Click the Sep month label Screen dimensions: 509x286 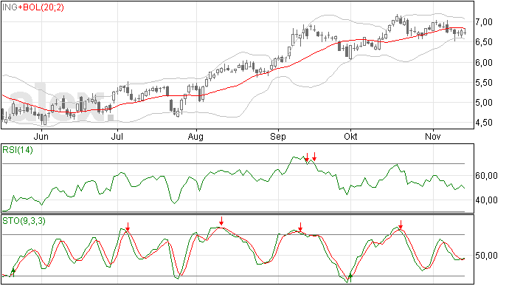pos(278,136)
